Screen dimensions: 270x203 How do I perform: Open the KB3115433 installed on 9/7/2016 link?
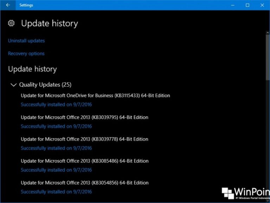coord(56,104)
